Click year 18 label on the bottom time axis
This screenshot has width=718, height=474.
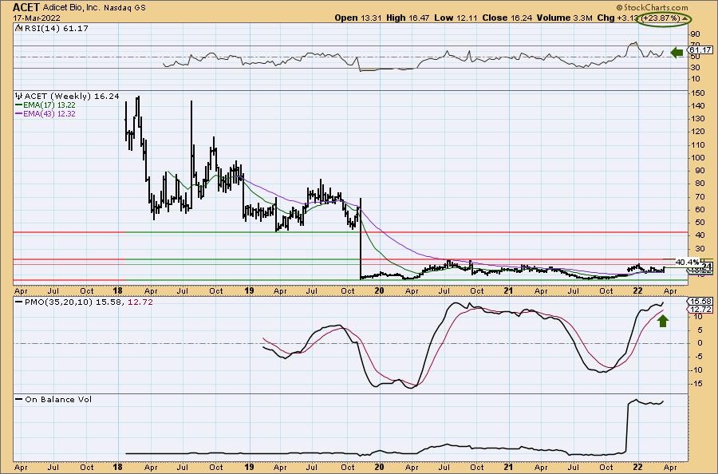(x=117, y=468)
